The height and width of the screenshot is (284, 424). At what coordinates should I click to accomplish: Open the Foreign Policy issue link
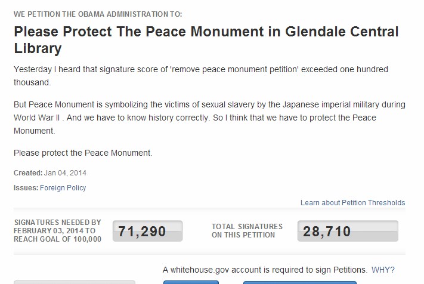tap(63, 188)
